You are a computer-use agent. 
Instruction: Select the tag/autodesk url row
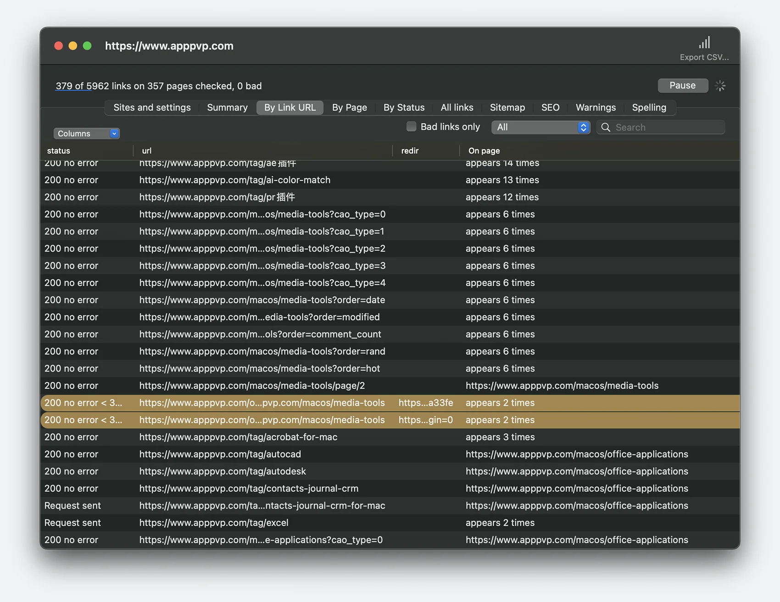pos(223,471)
